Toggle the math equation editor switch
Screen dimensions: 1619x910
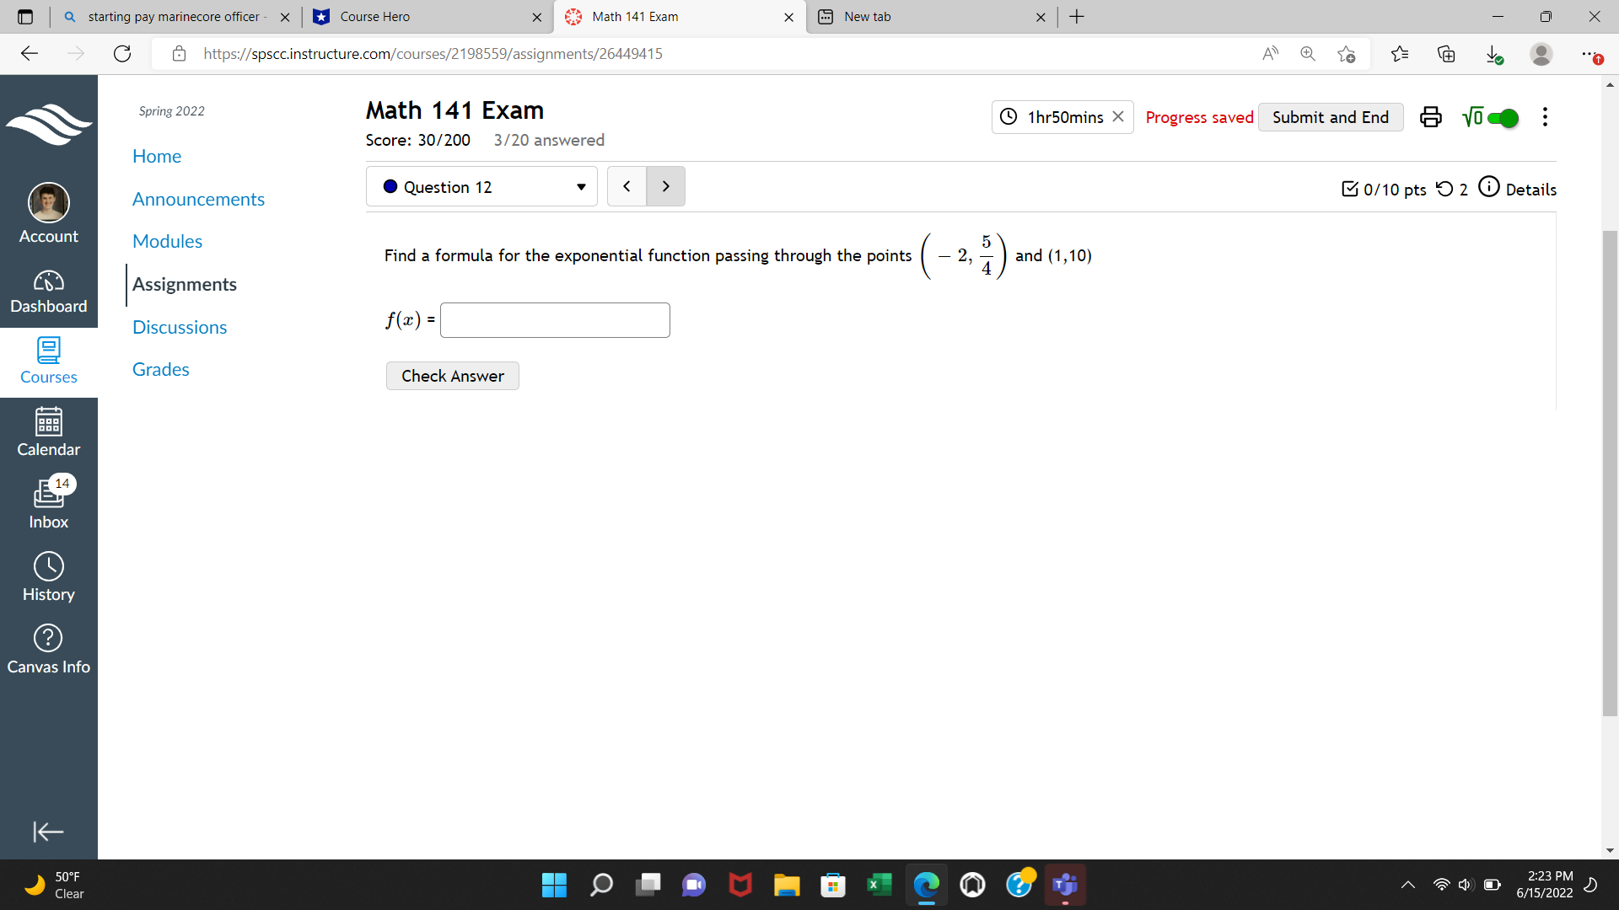[1502, 118]
